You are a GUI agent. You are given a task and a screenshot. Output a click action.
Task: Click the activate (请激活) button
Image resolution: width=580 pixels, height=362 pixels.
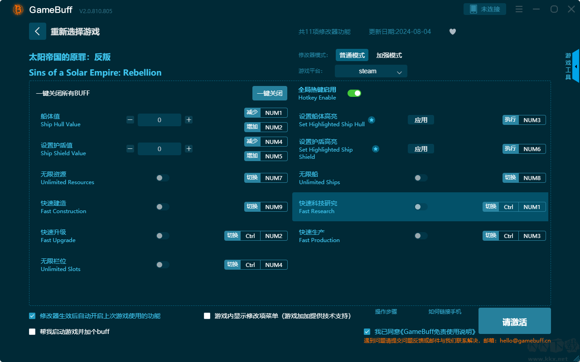click(x=515, y=321)
